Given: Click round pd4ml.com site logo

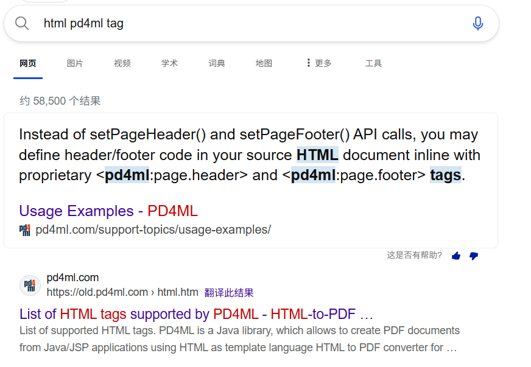Looking at the screenshot, I should 30,285.
